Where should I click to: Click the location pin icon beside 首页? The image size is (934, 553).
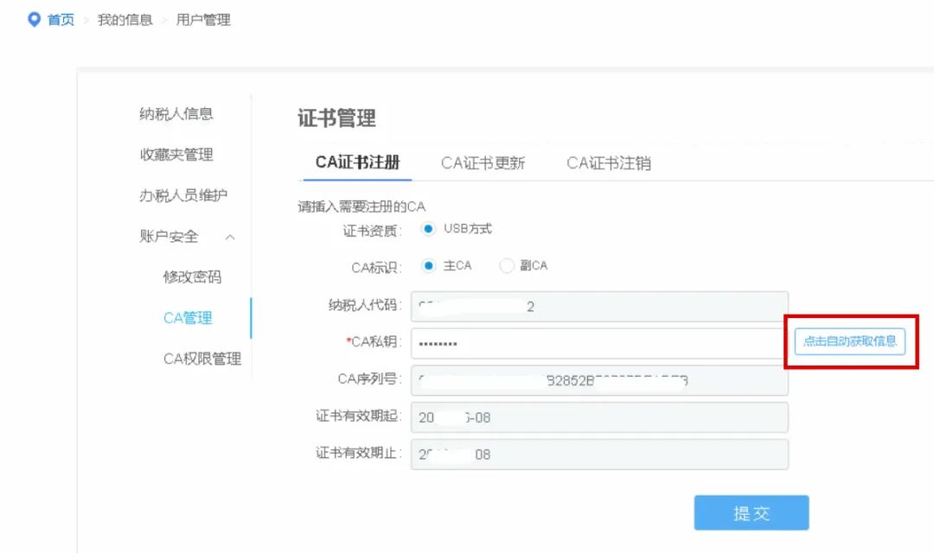coord(35,19)
